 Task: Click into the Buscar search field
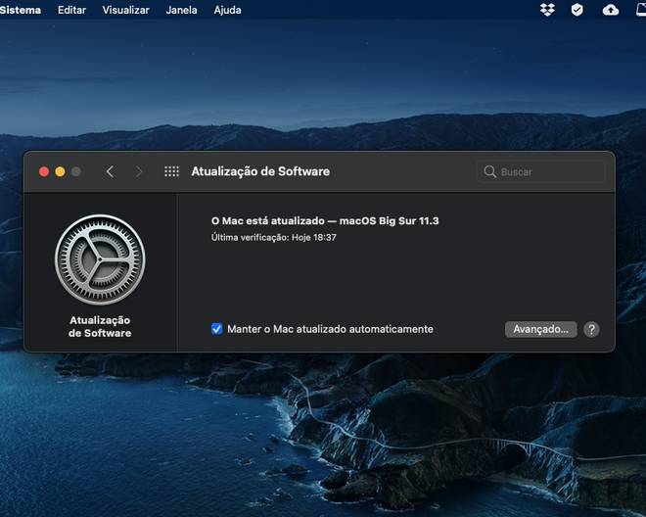[x=540, y=171]
